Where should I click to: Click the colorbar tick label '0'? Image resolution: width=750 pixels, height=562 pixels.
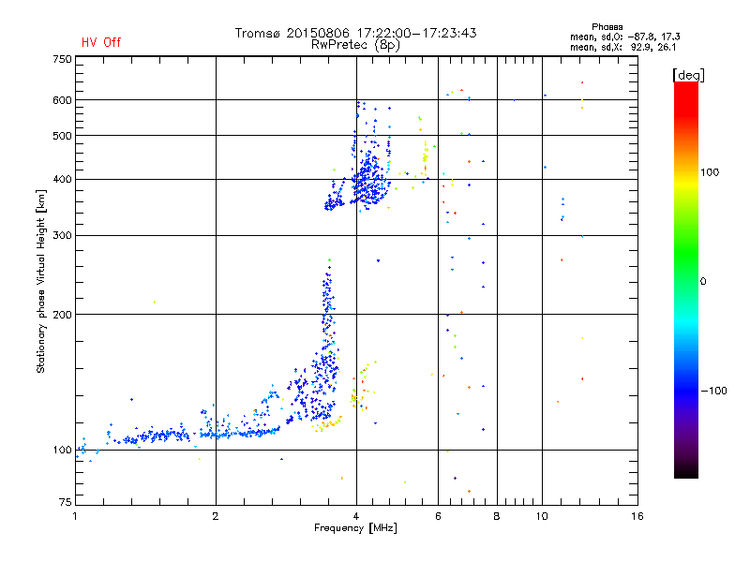pyautogui.click(x=703, y=282)
